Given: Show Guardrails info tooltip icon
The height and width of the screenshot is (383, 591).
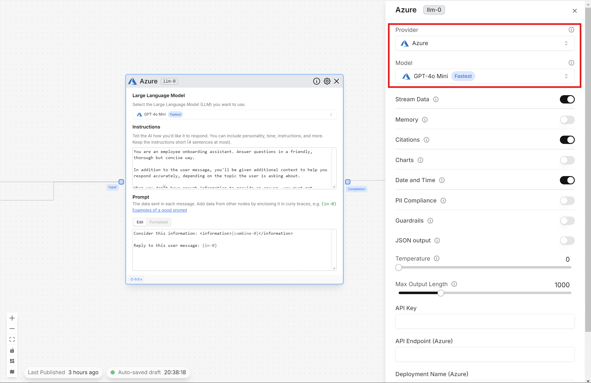Looking at the screenshot, I should pyautogui.click(x=430, y=221).
